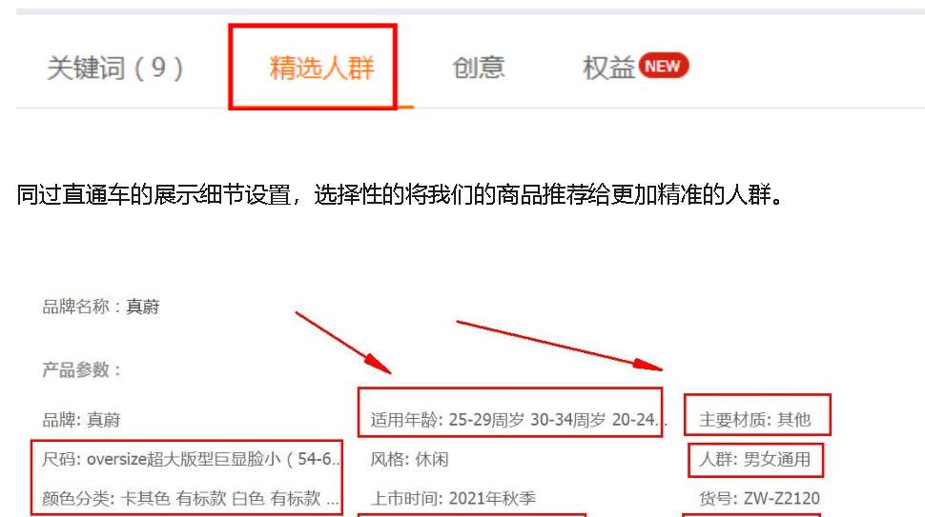
Task: Click the 产品参数 heading
Action: (81, 369)
